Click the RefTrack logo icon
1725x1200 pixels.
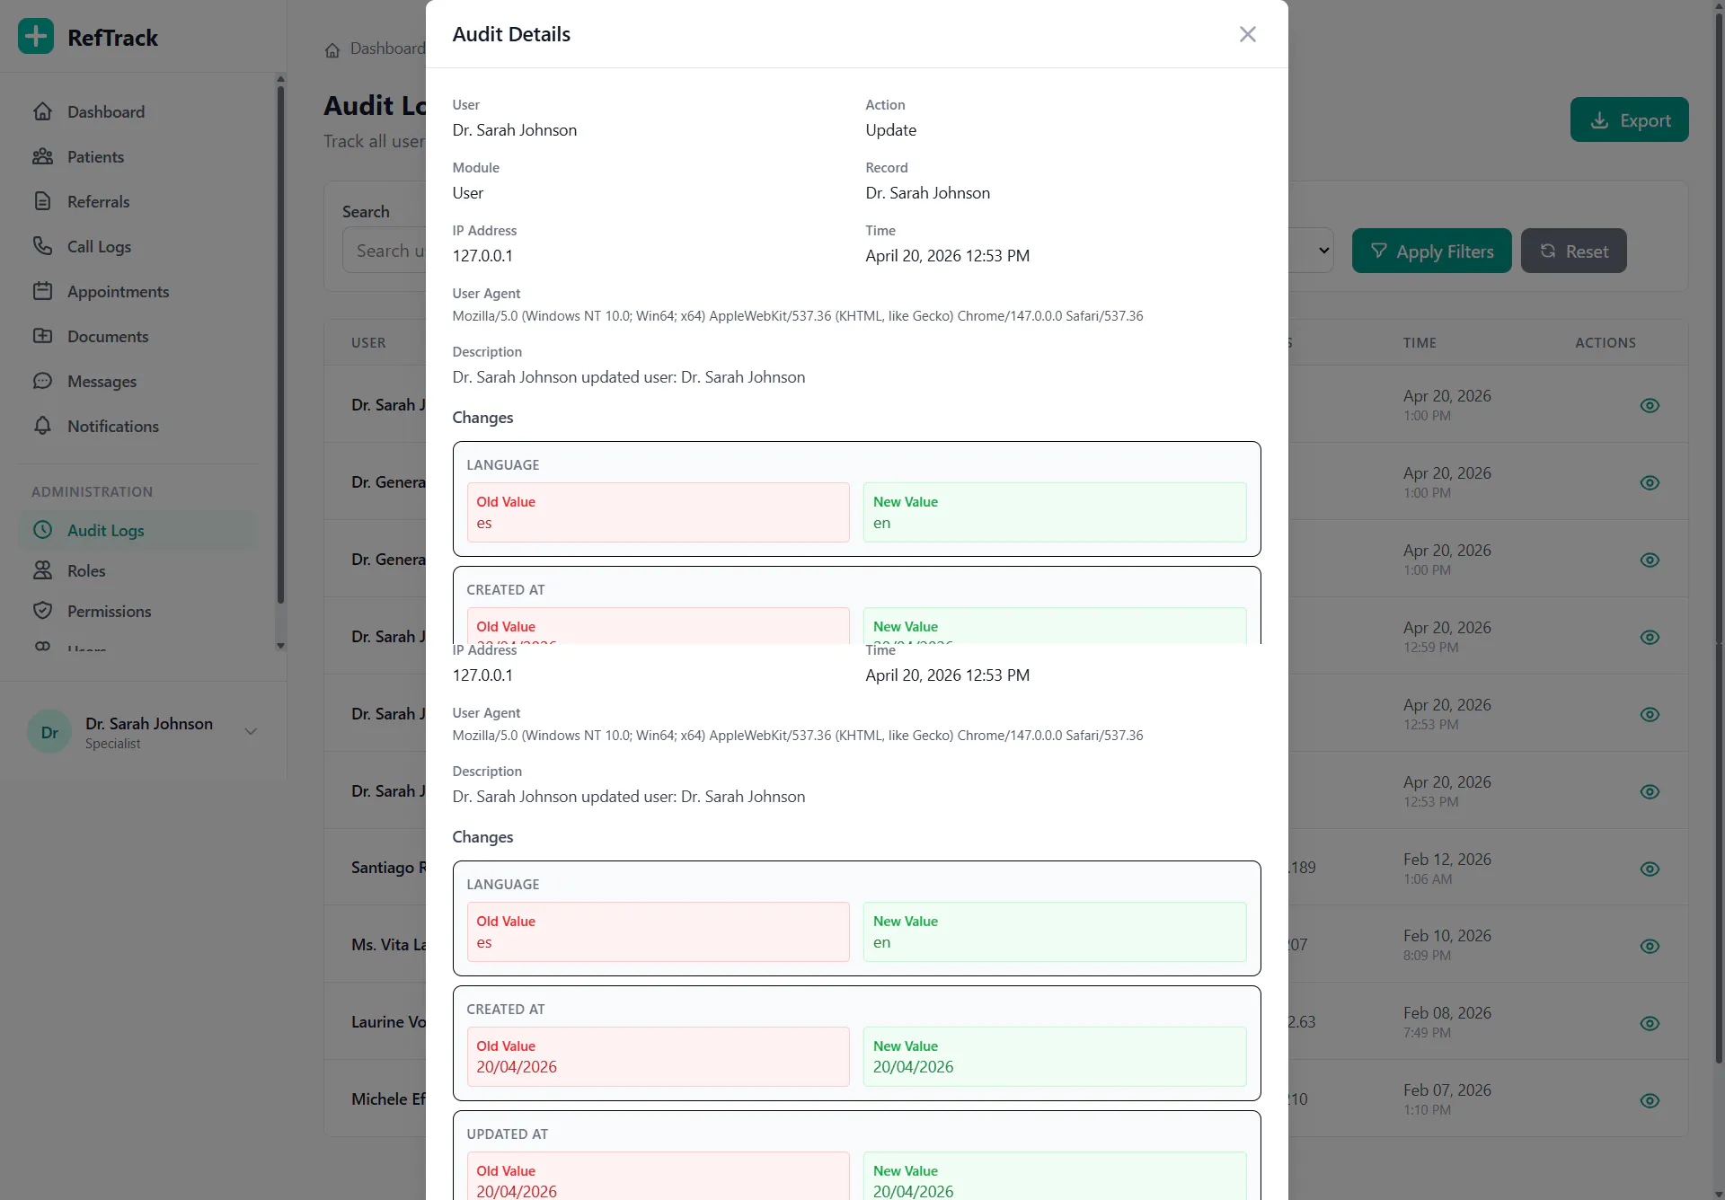(x=36, y=37)
